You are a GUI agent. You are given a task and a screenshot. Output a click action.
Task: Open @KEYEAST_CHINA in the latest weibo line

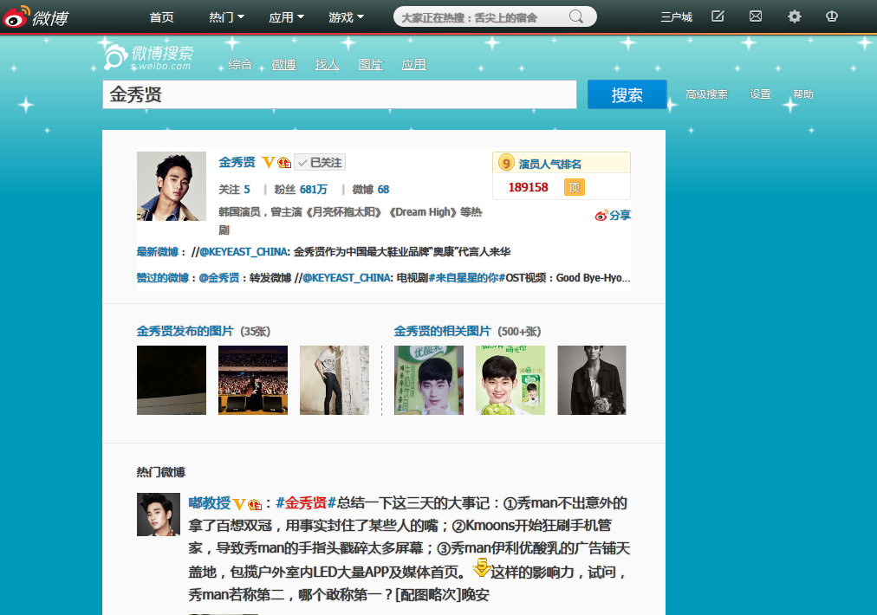(x=244, y=251)
